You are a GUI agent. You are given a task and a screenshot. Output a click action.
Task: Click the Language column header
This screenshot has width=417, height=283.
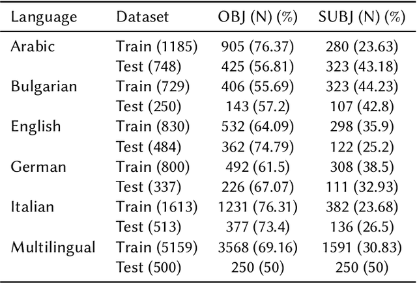42,17
